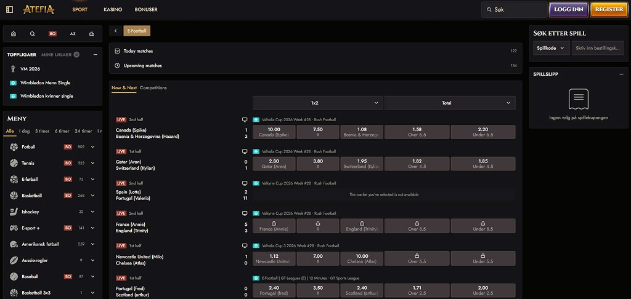Open the live stream icon for France (Annie) match
This screenshot has height=299, width=631.
coord(244,213)
